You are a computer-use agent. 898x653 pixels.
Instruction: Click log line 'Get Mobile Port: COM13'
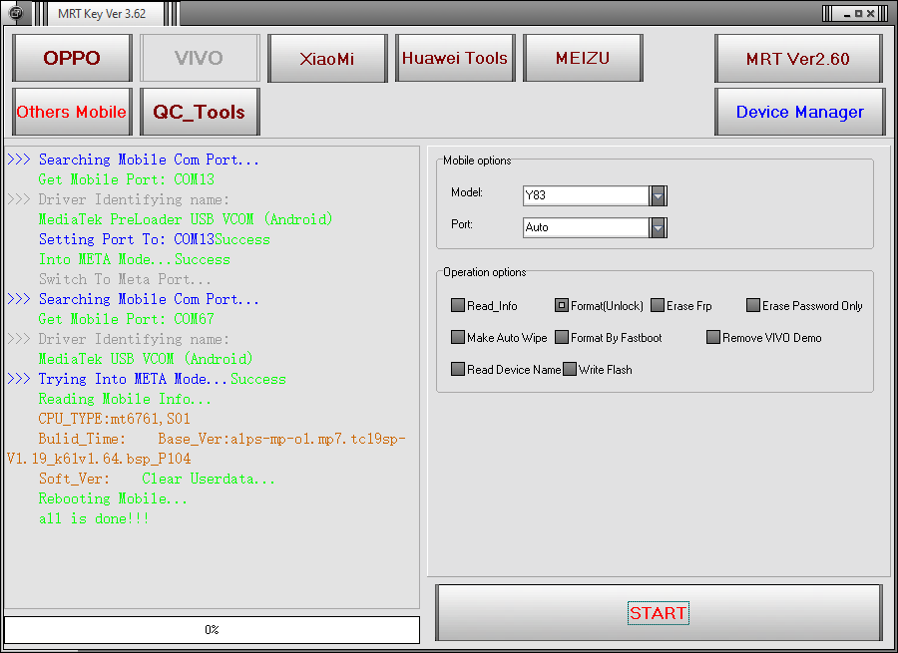(x=127, y=179)
